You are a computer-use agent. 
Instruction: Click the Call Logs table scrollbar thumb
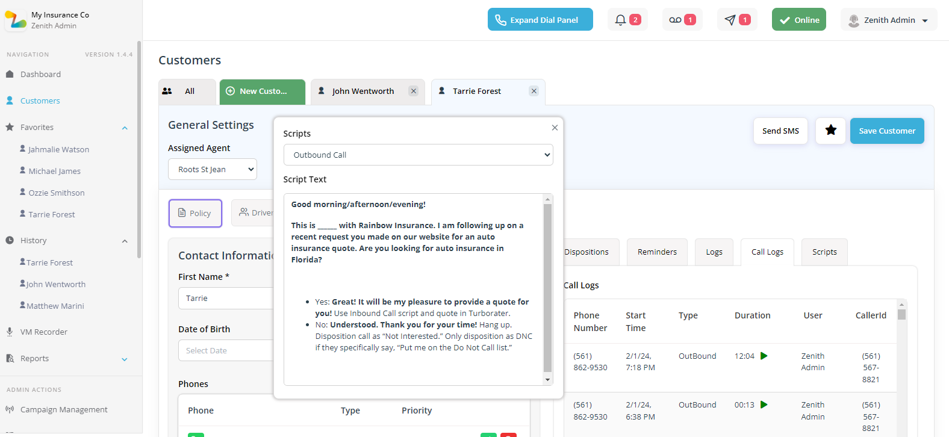tap(901, 314)
